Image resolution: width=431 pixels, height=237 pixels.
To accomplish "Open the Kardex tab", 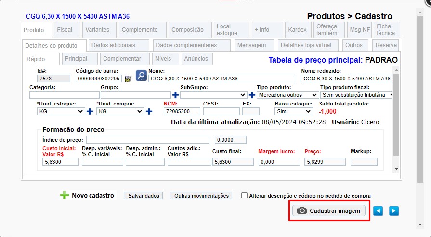I will [x=298, y=30].
